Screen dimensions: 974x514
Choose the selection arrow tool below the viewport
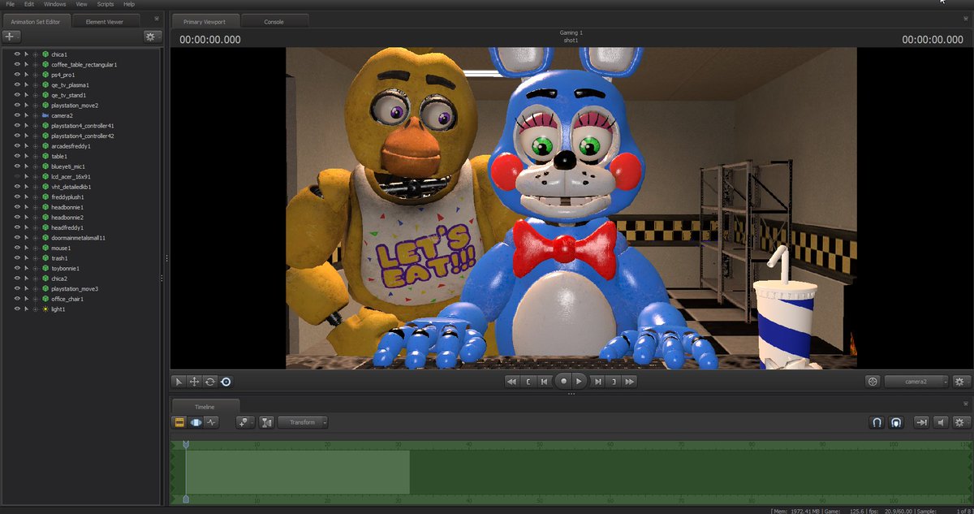[179, 381]
